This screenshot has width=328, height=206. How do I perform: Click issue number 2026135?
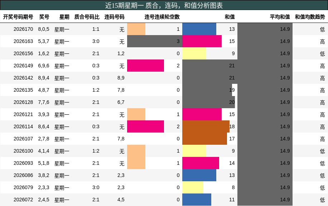23,90
